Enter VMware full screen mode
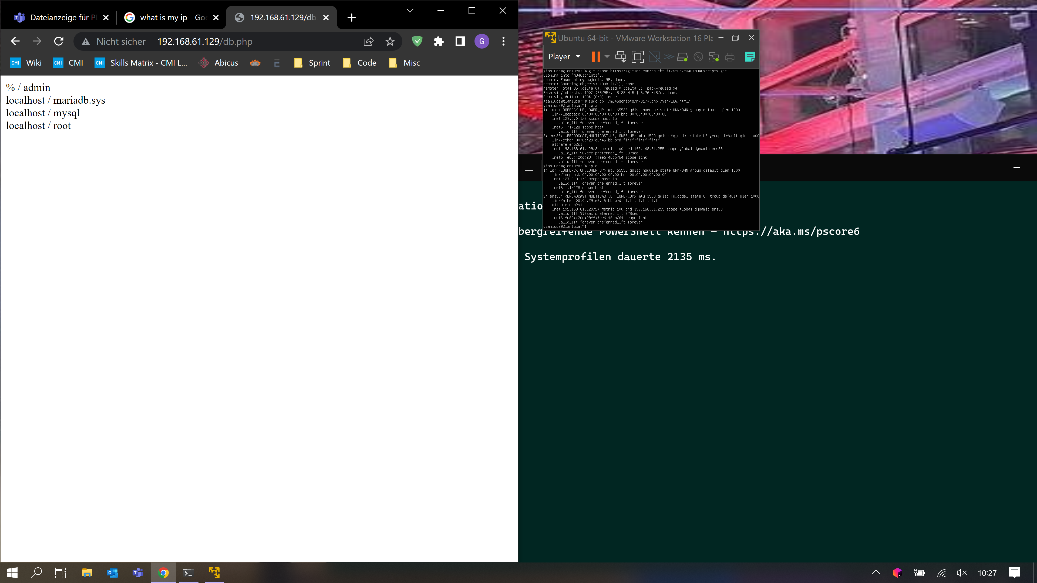Screen dimensions: 1037x583 point(637,57)
